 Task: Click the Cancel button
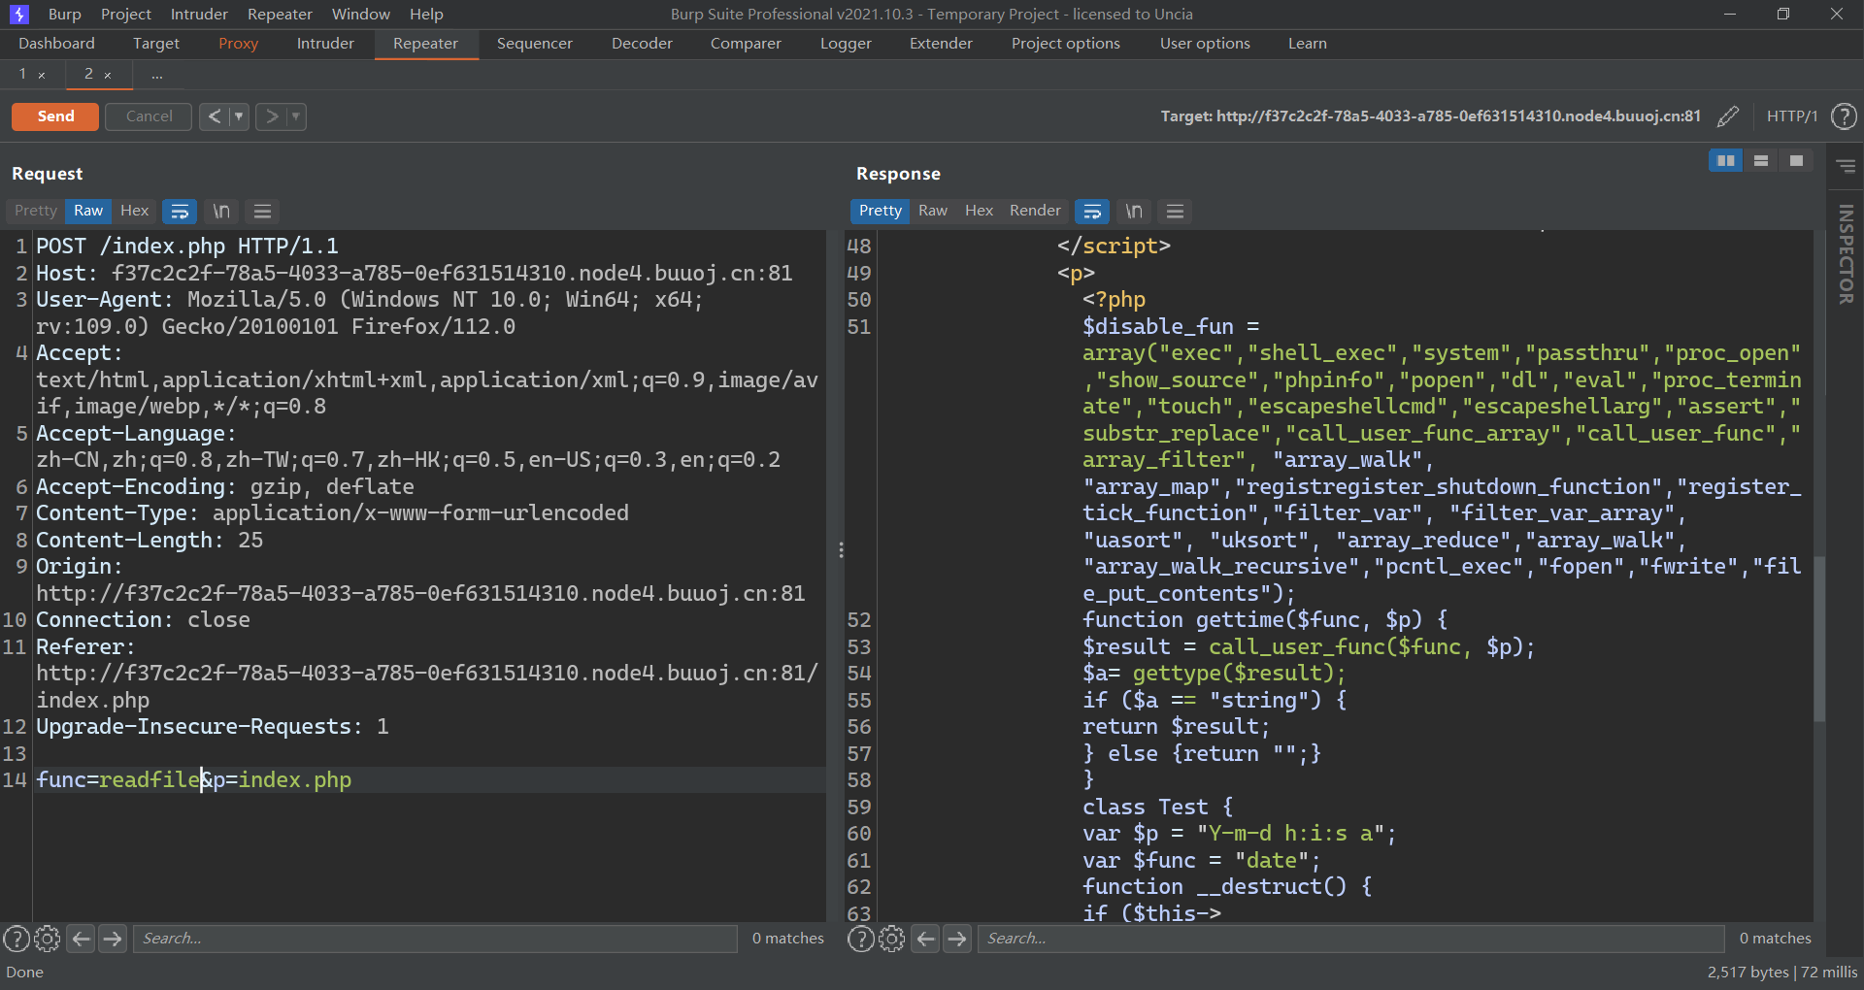[149, 116]
